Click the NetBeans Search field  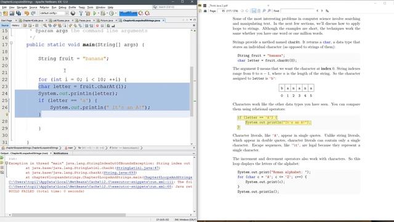(175, 7)
